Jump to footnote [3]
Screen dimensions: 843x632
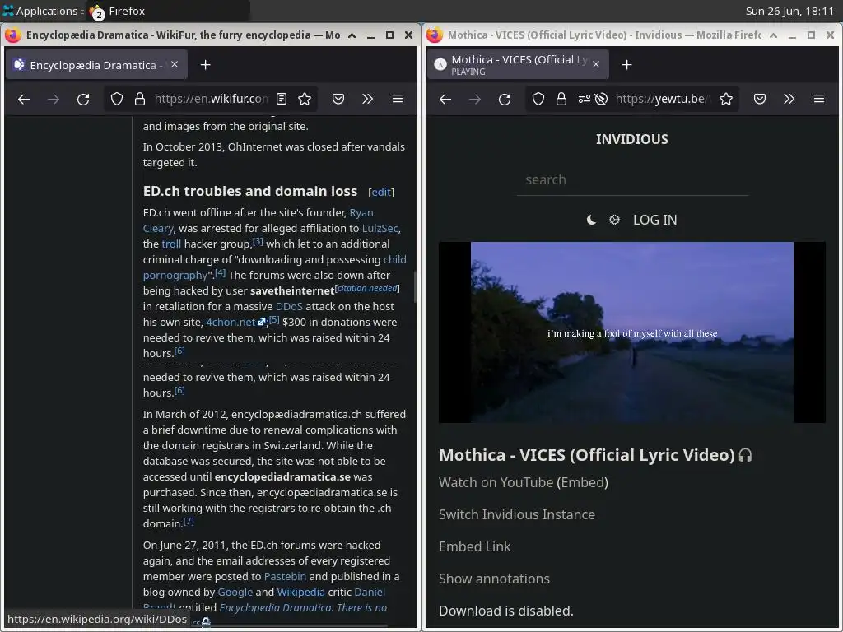(258, 241)
